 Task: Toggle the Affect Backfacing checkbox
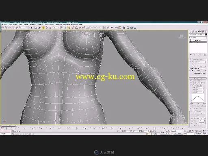click(191, 85)
